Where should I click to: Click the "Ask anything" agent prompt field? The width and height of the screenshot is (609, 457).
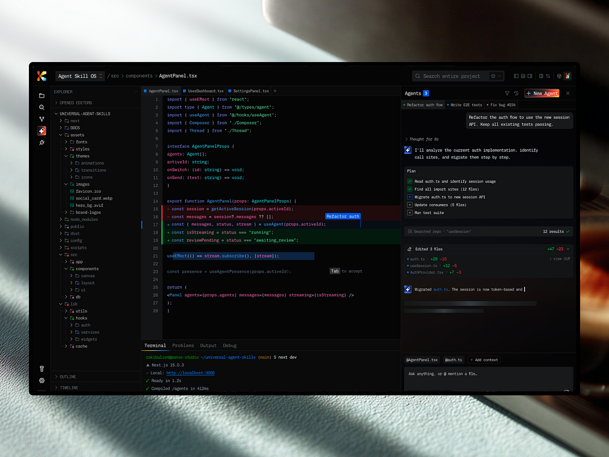pyautogui.click(x=489, y=378)
